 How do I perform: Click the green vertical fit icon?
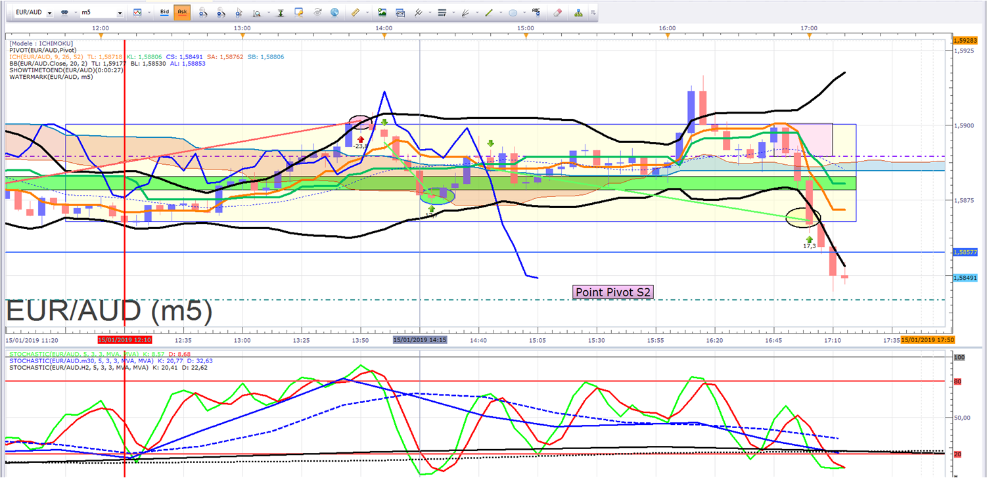(281, 12)
